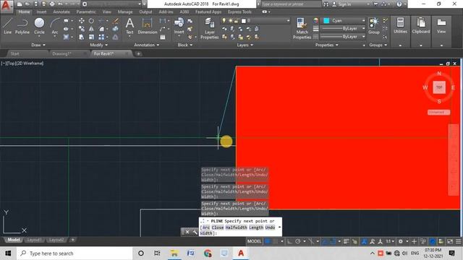This screenshot has width=463, height=260.
Task: Expand the Draw panel dropdown
Action: click(38, 45)
